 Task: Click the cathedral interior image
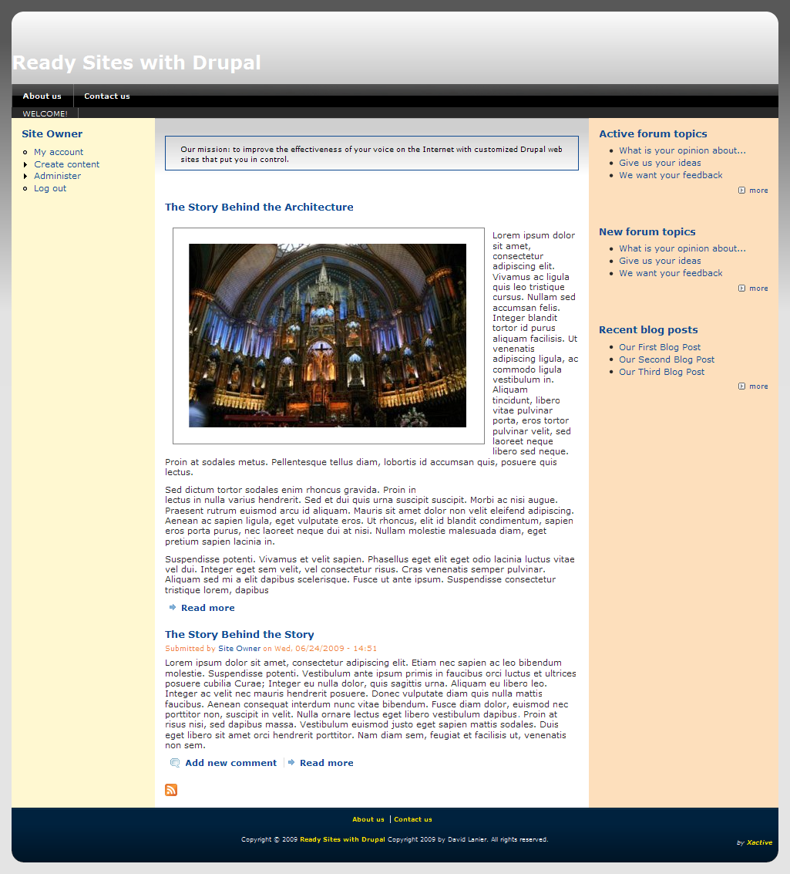[328, 336]
